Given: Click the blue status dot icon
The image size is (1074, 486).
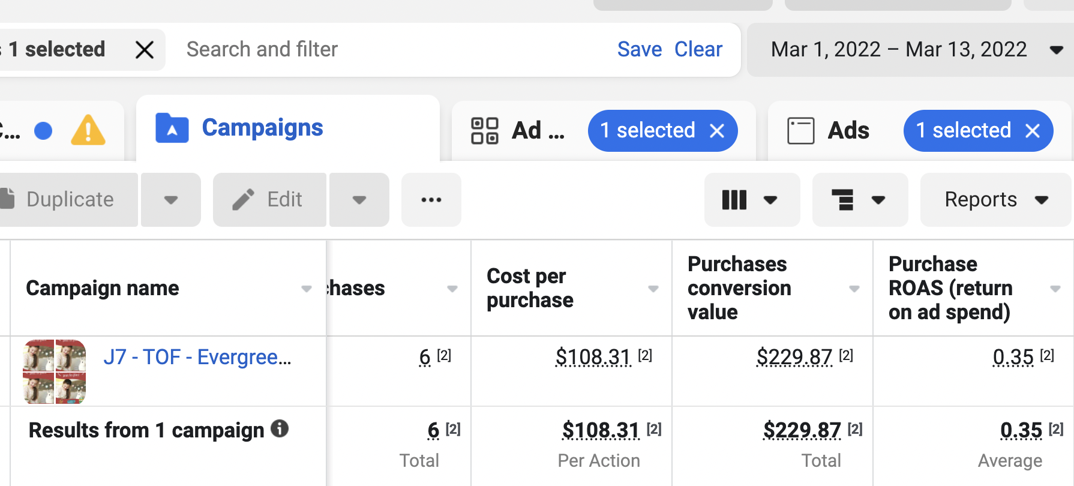Looking at the screenshot, I should pyautogui.click(x=43, y=131).
